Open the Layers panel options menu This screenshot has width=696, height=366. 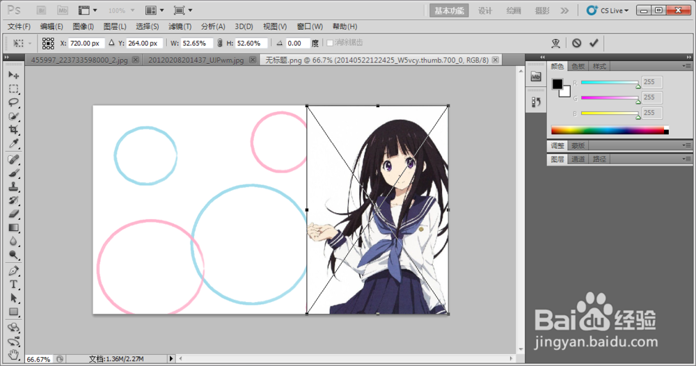point(687,159)
